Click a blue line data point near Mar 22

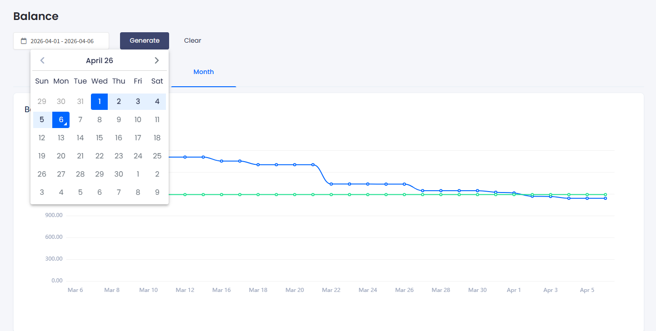coord(331,183)
